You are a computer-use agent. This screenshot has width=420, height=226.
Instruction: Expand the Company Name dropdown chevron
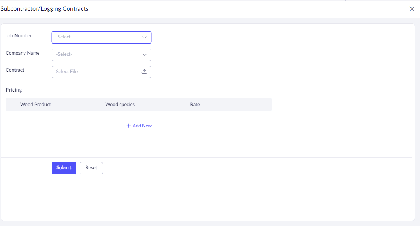click(x=145, y=55)
